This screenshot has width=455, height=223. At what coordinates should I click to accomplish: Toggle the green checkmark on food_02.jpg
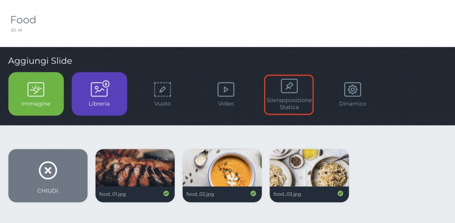point(253,193)
